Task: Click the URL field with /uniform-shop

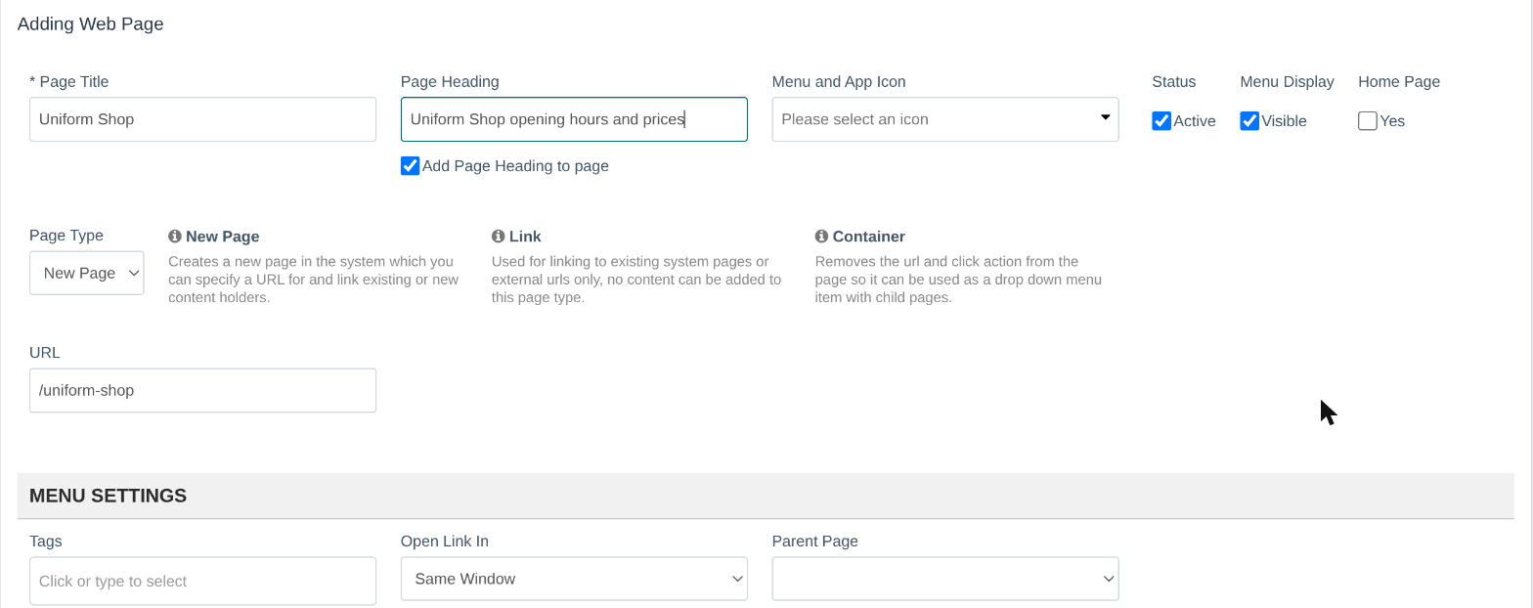Action: point(202,390)
